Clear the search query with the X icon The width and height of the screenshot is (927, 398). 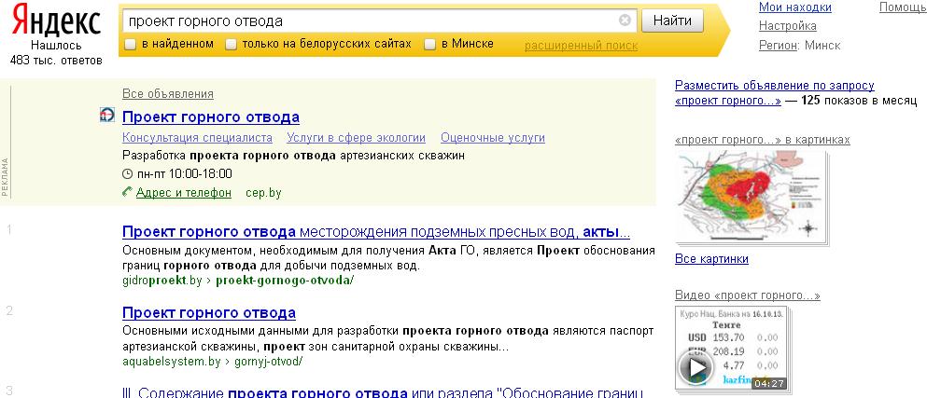coord(625,21)
